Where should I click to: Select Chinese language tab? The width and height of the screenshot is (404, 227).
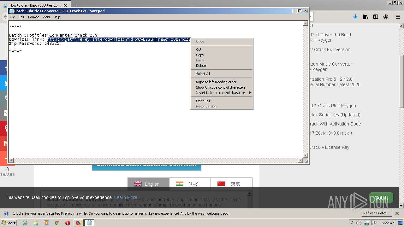coord(231,184)
